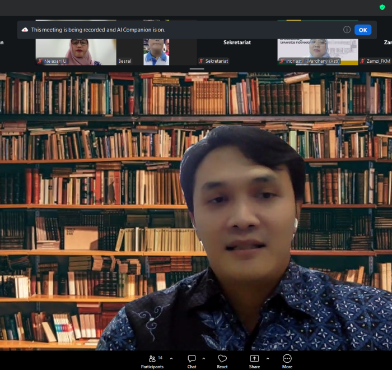The height and width of the screenshot is (370, 392).
Task: Click the muted mic icon beside Zamzi_FKM
Action: pyautogui.click(x=362, y=61)
